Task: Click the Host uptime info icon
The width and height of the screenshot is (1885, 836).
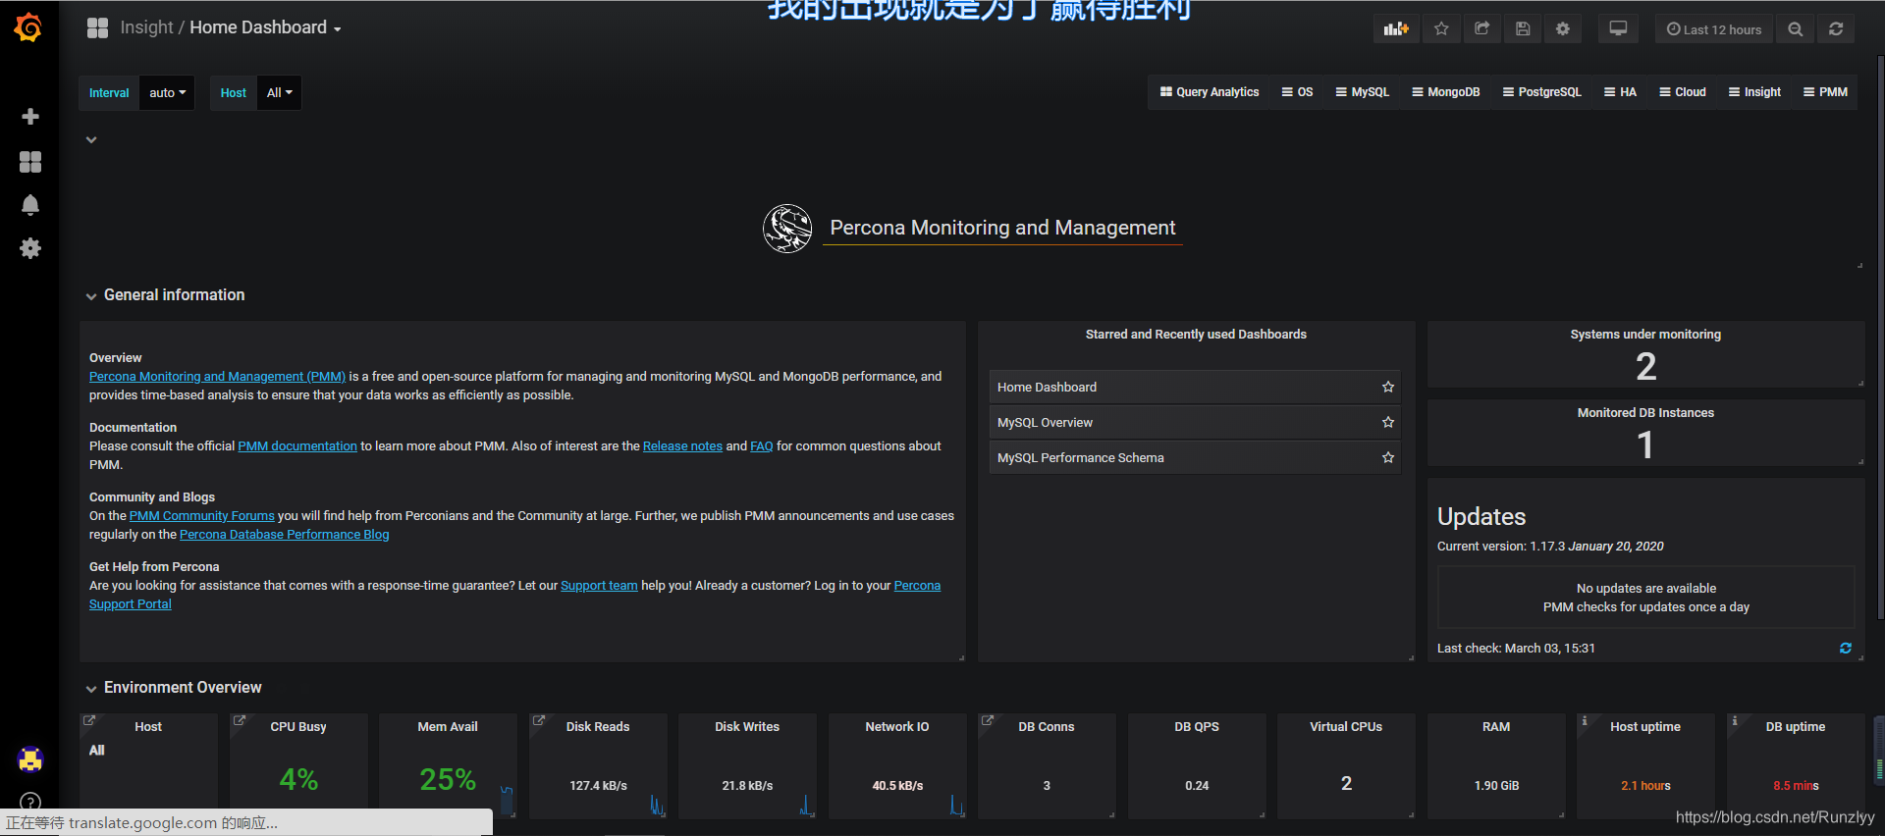Action: 1585,721
